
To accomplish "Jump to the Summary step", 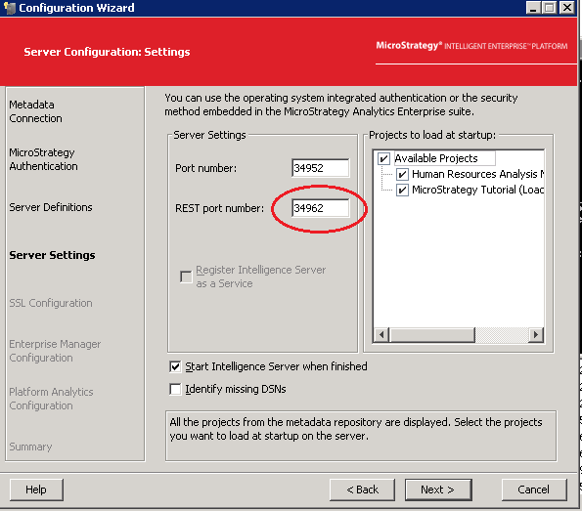I will click(30, 447).
